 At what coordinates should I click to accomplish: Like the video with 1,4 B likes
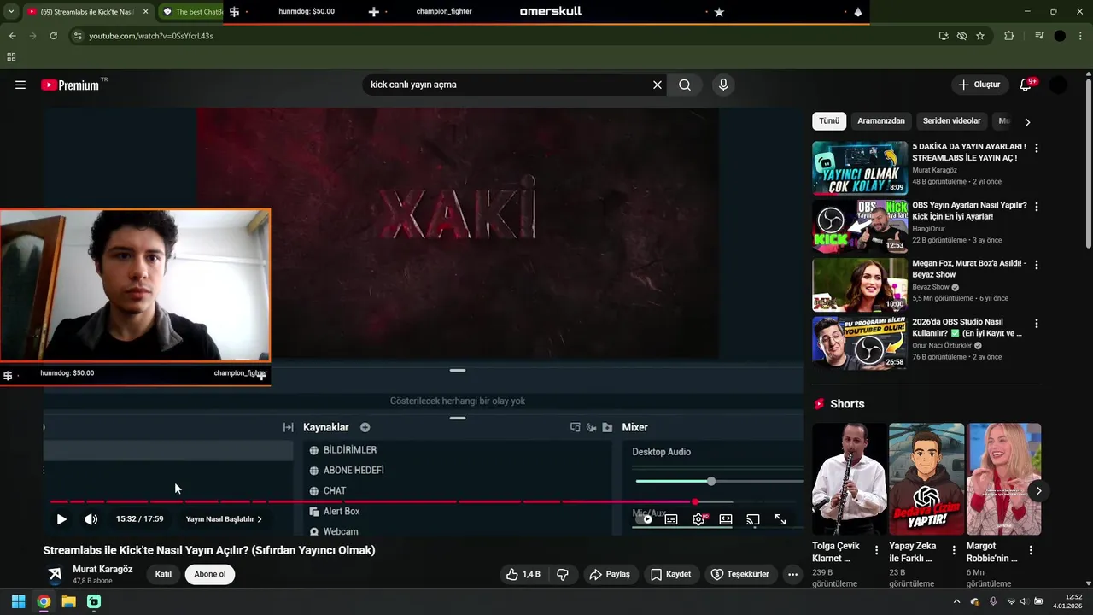523,574
